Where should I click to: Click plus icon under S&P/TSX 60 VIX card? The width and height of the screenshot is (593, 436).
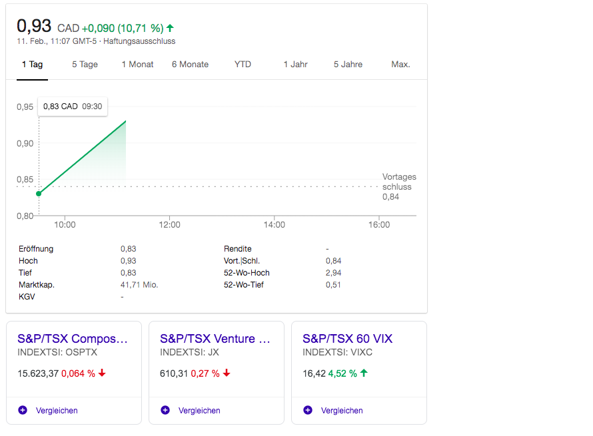tap(308, 410)
